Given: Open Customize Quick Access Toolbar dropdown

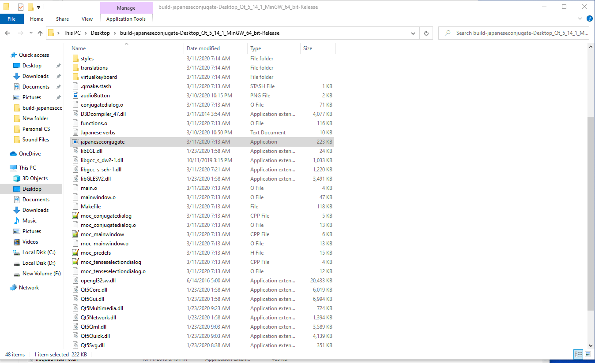Looking at the screenshot, I should pyautogui.click(x=39, y=7).
